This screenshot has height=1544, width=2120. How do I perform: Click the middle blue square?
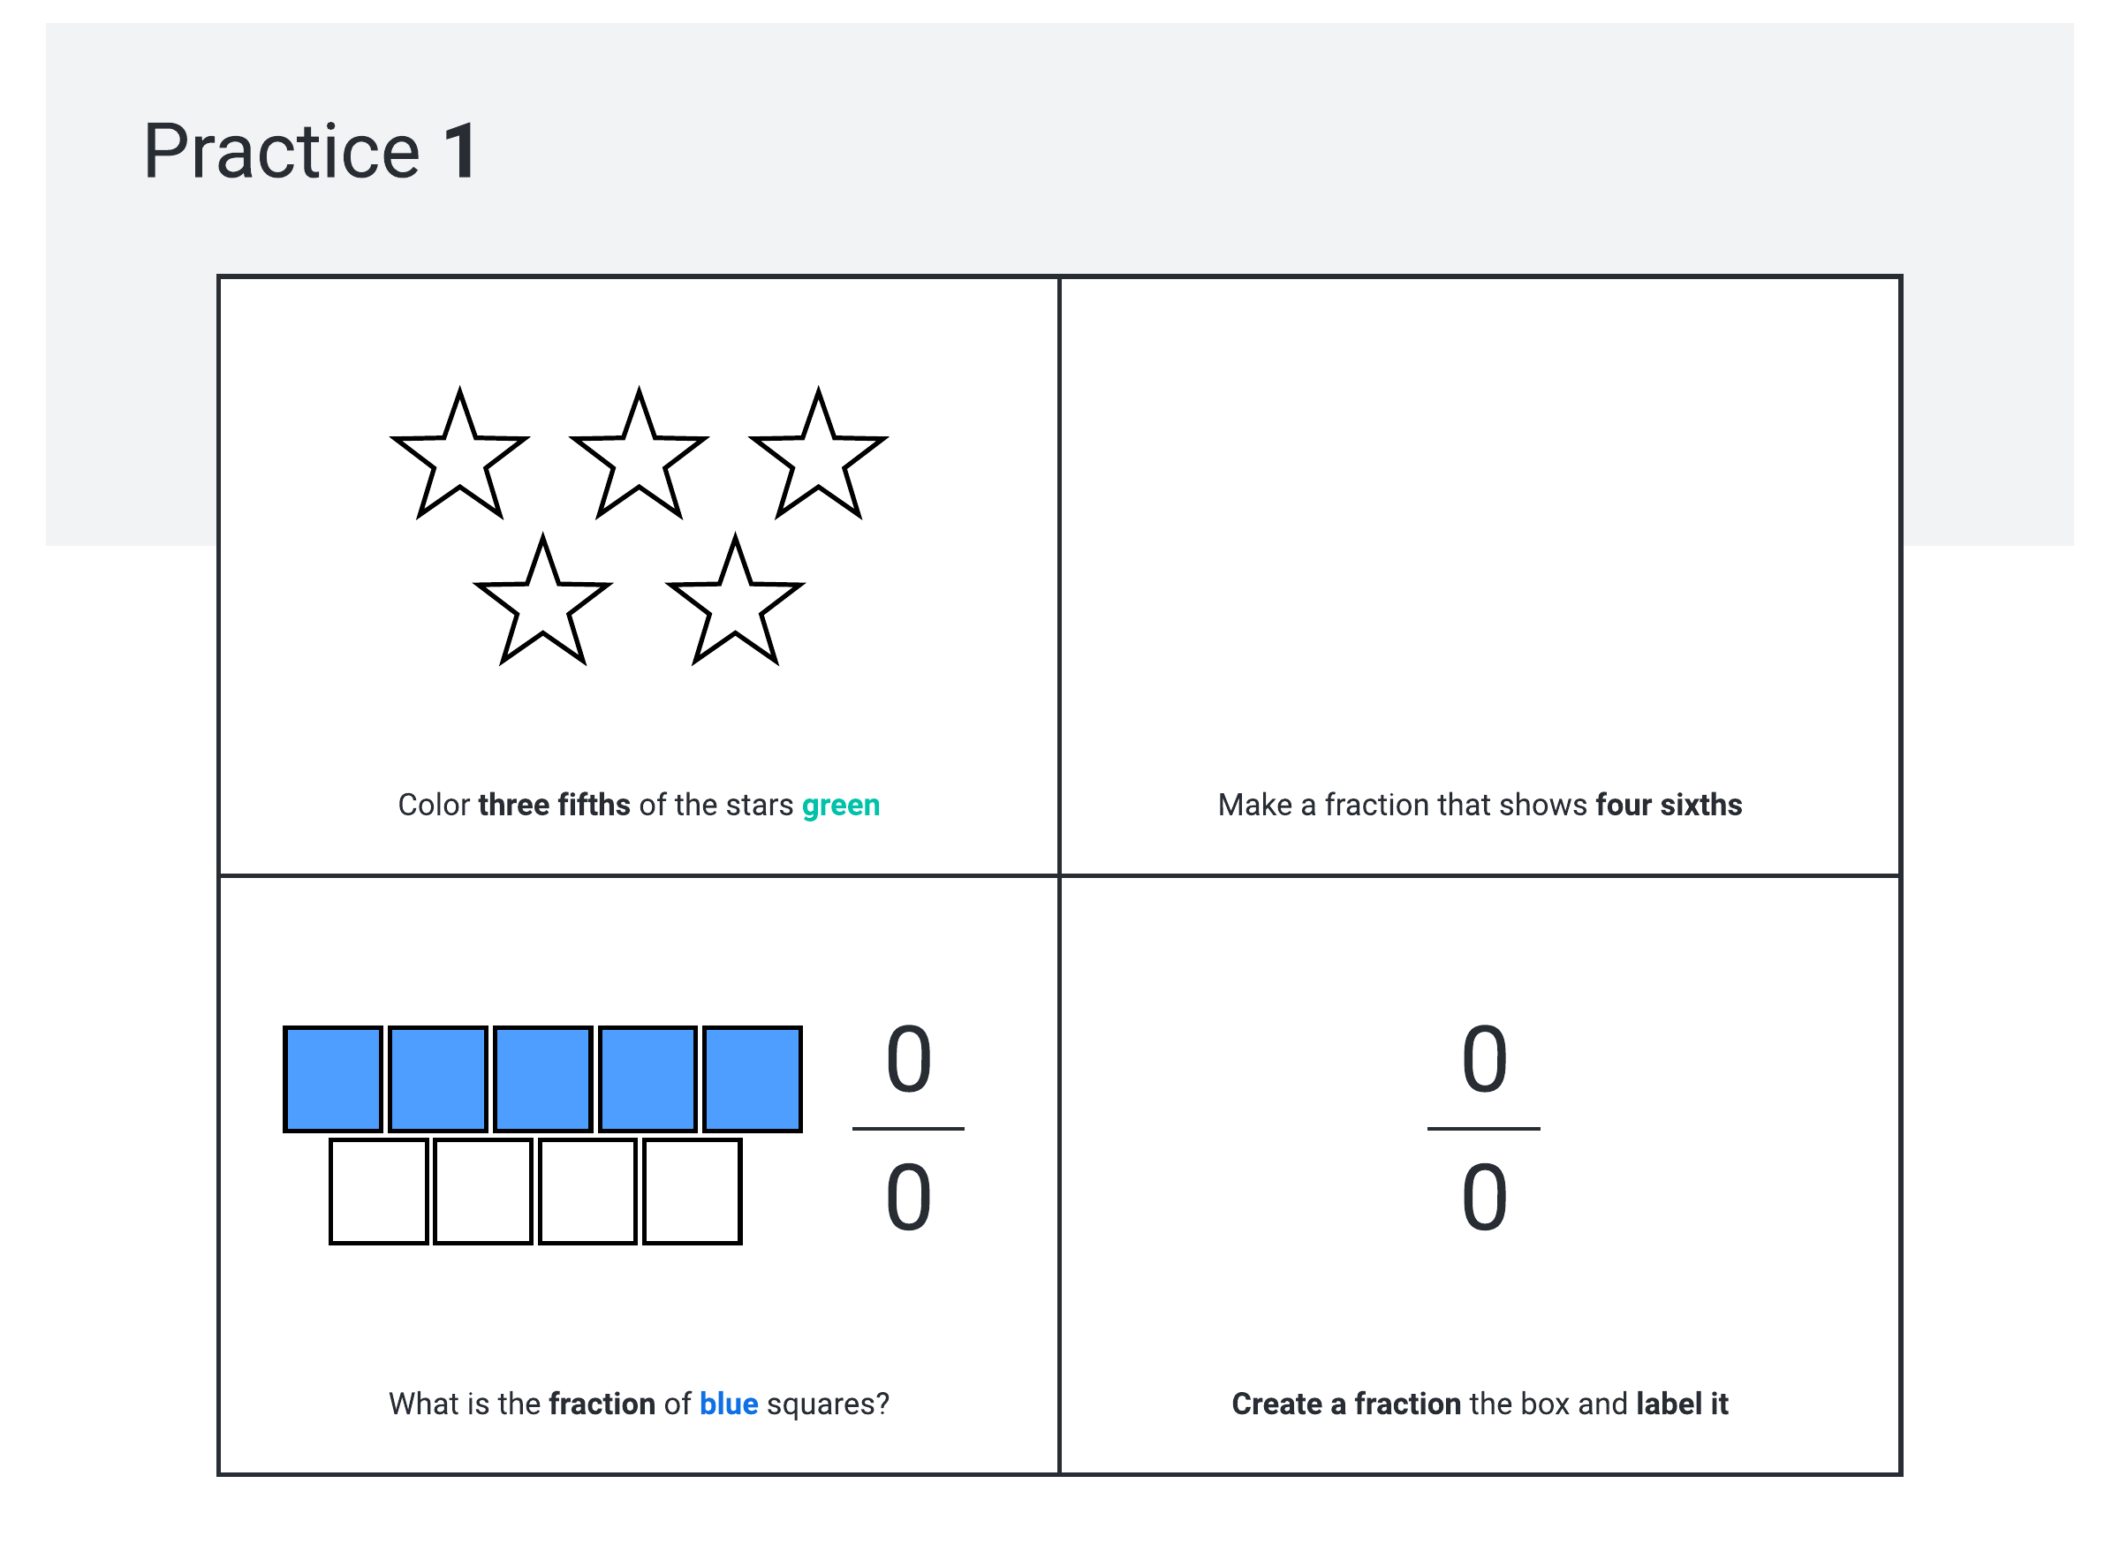pyautogui.click(x=543, y=1079)
